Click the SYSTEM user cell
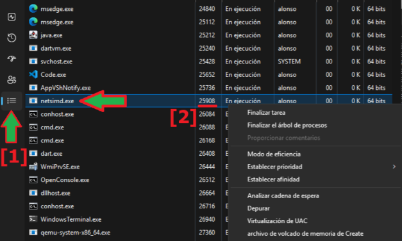This screenshot has width=402, height=241. click(289, 62)
